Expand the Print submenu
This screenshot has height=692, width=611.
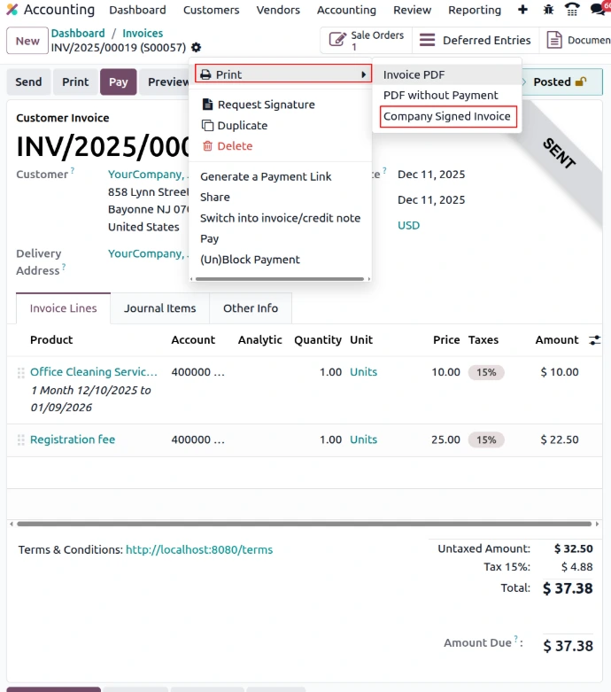[282, 74]
